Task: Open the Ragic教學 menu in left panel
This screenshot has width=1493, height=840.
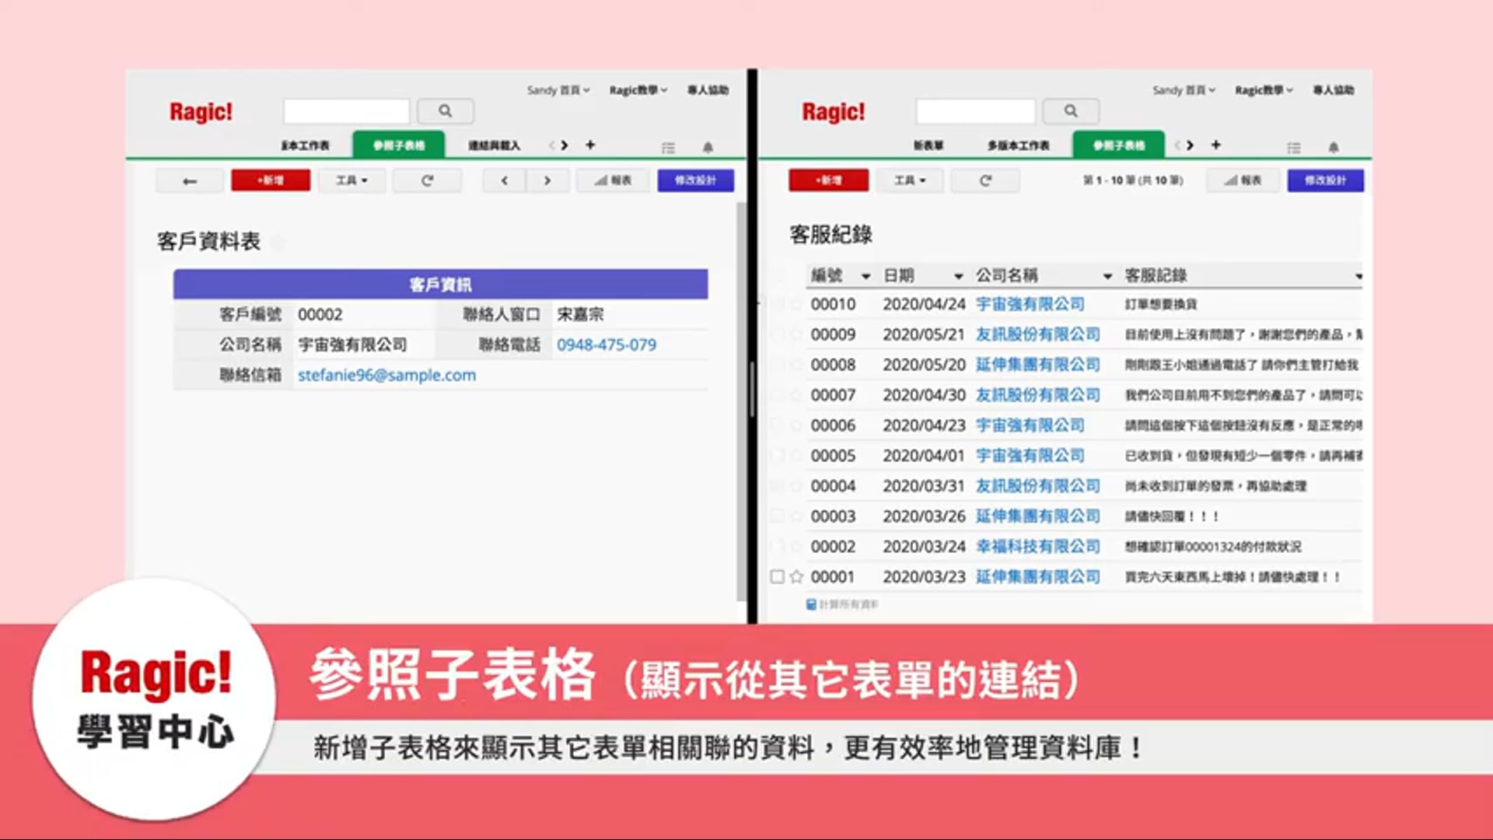Action: pyautogui.click(x=638, y=90)
